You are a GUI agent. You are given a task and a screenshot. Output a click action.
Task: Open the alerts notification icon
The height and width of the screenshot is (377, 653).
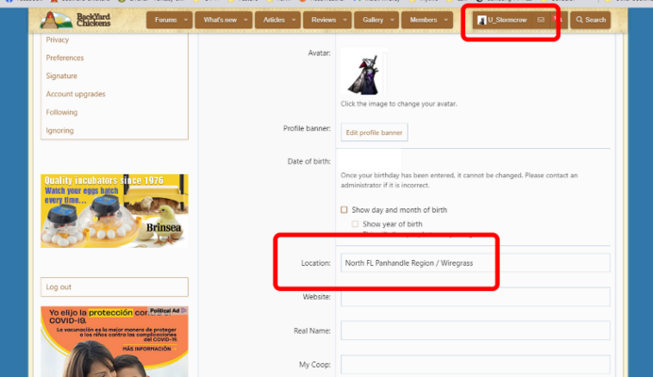[558, 20]
